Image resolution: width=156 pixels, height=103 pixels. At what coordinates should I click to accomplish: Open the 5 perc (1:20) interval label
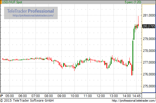[133, 2]
